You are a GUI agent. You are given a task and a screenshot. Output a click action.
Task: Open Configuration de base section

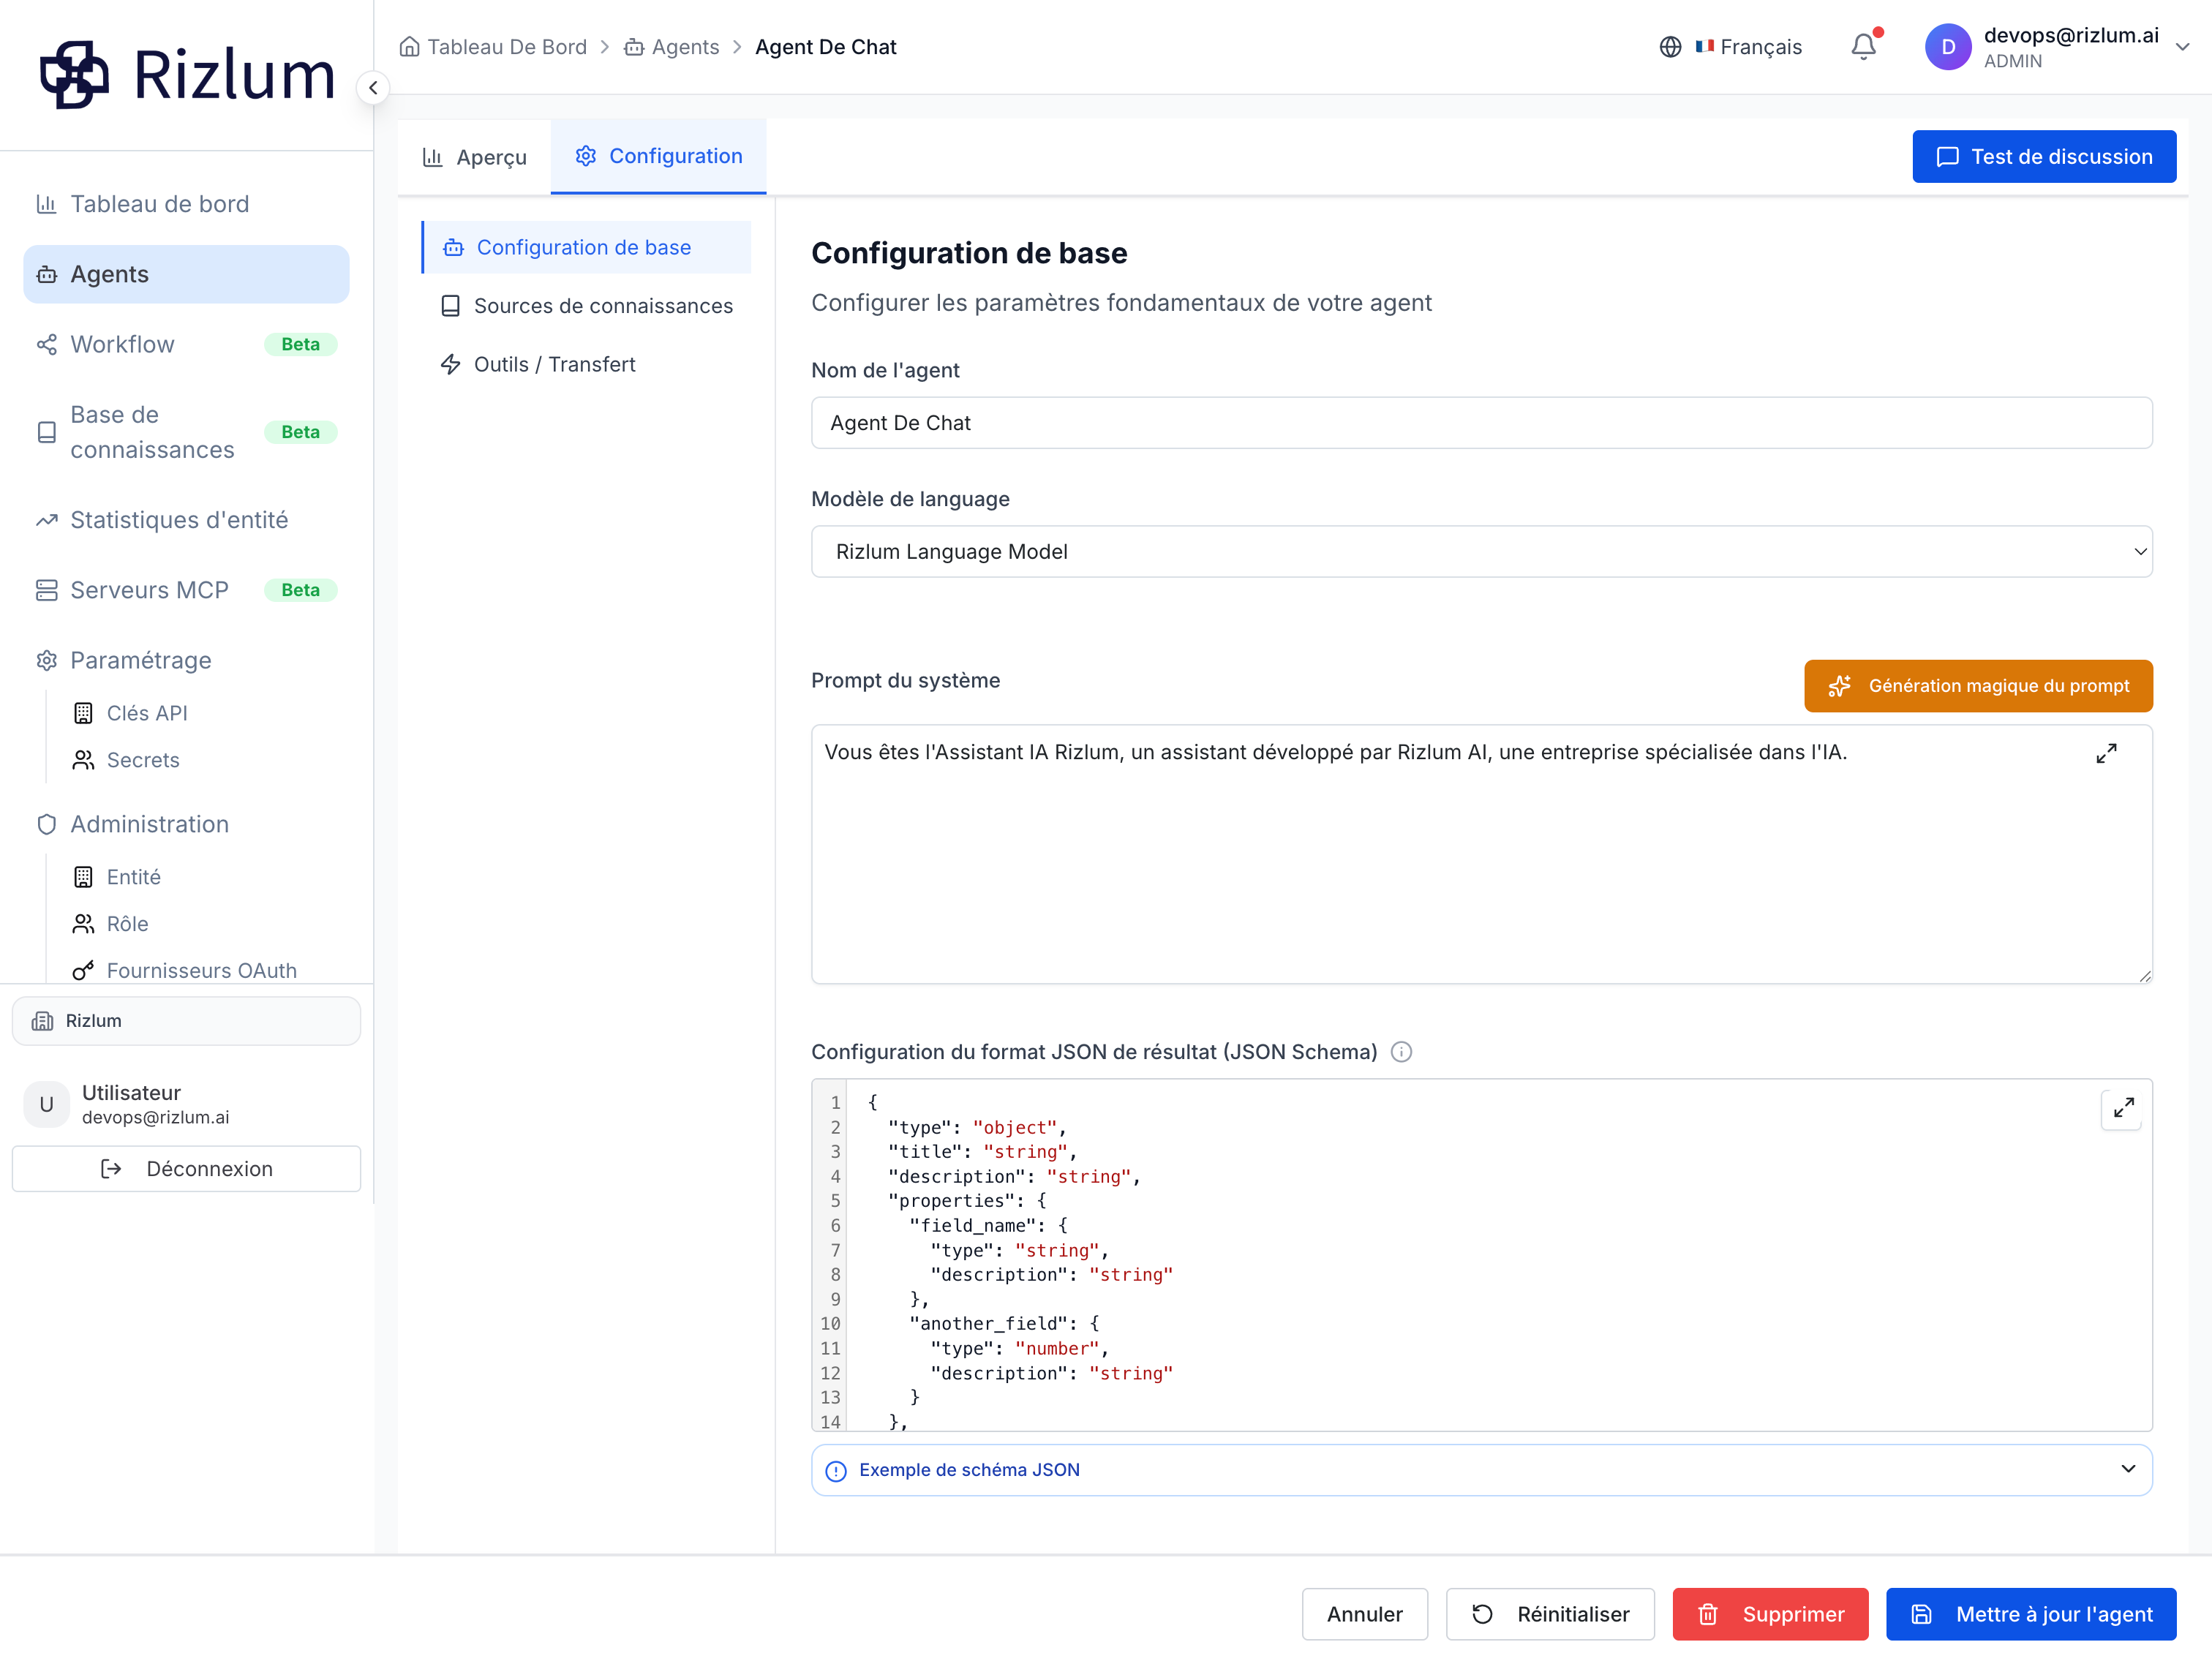pyautogui.click(x=587, y=247)
